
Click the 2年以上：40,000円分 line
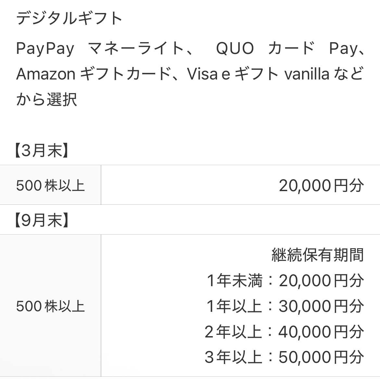pos(285,332)
